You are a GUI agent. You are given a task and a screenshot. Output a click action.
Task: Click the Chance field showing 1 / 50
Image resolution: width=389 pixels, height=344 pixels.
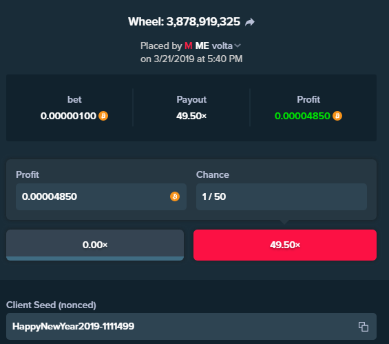[282, 196]
